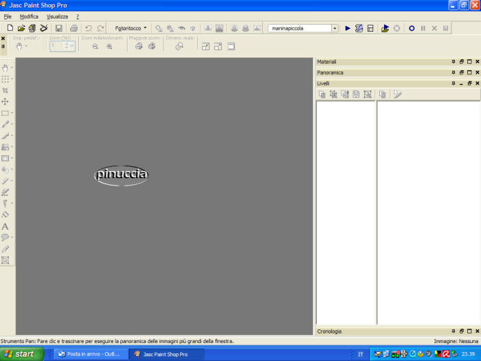Run the selected script with the blue play button

(348, 28)
